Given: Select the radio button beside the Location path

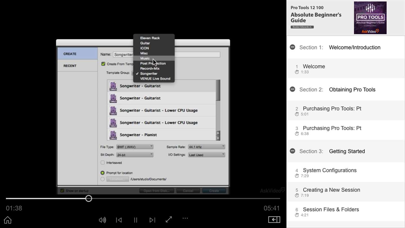Looking at the screenshot, I should (103, 179).
